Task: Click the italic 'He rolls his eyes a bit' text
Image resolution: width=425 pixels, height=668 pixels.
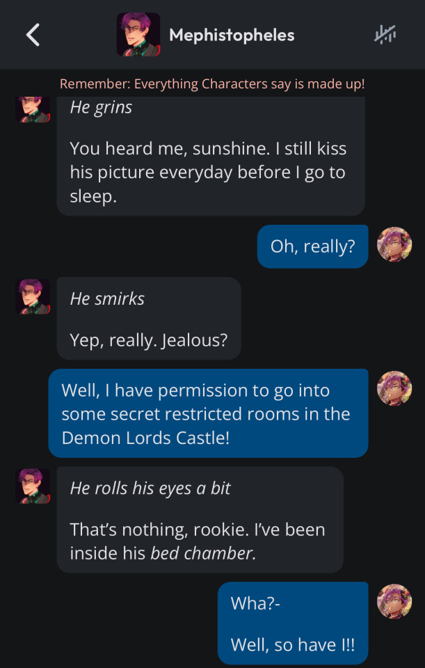Action: pyautogui.click(x=150, y=488)
